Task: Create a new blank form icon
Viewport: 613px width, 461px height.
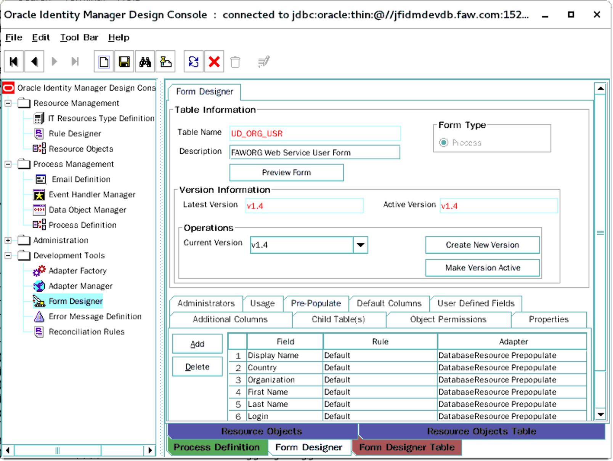Action: point(104,61)
